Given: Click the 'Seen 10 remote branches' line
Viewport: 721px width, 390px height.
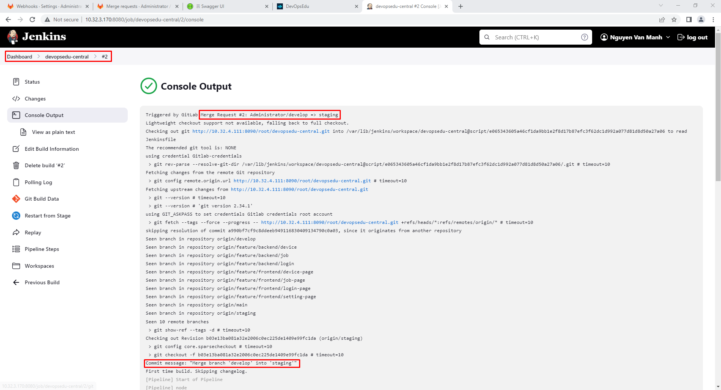Looking at the screenshot, I should click(x=177, y=322).
